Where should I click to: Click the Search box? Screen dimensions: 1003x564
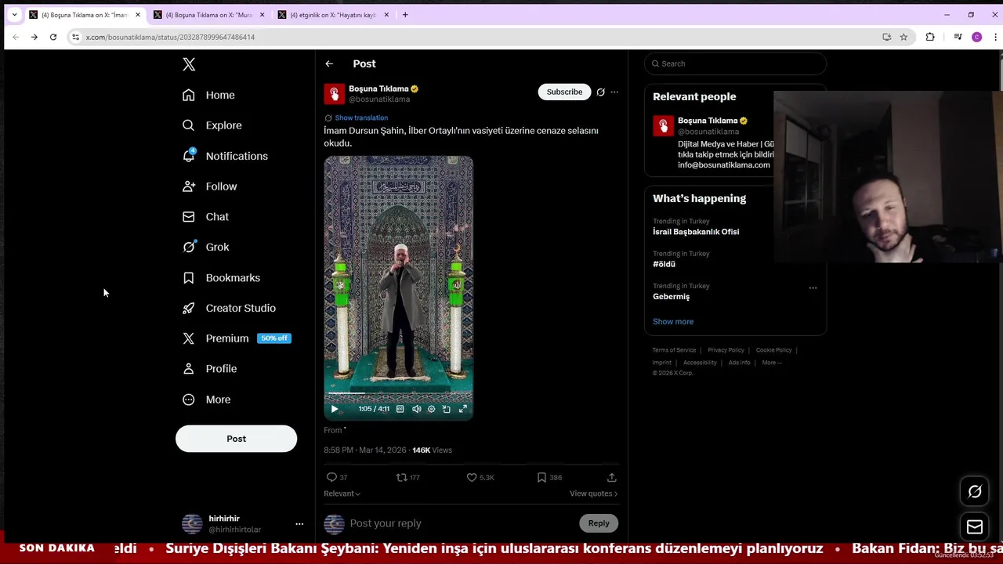[x=735, y=63]
